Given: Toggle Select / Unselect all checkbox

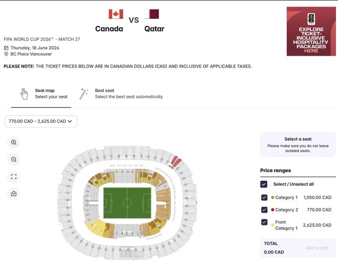Looking at the screenshot, I should [x=263, y=184].
